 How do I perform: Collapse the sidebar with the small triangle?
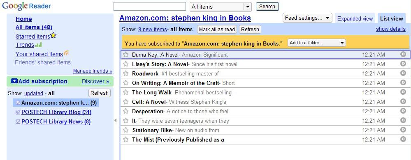click(116, 120)
